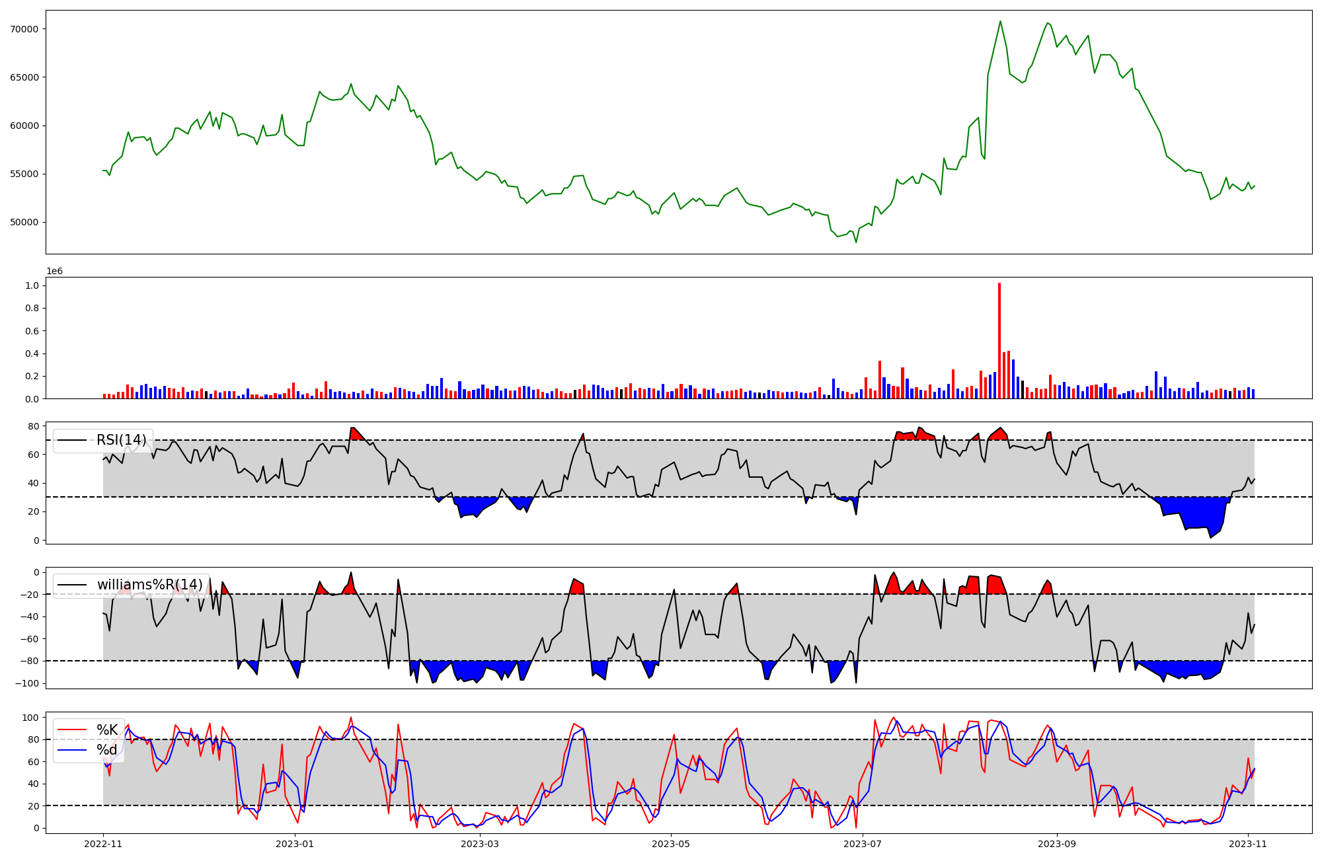Screen dimensions: 1322x859
Task: Click the %d legend text
Action: tap(107, 750)
